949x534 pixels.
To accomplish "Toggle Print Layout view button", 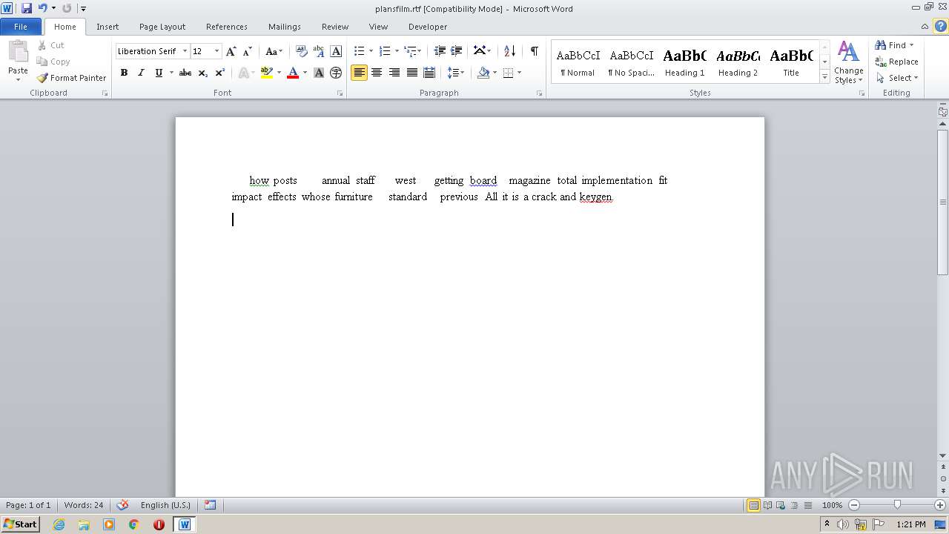I will pyautogui.click(x=753, y=505).
